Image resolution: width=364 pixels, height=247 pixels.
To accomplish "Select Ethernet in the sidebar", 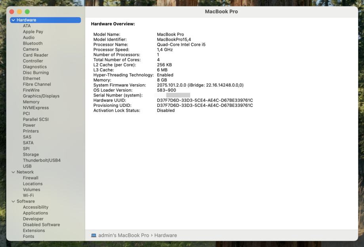I will point(32,79).
